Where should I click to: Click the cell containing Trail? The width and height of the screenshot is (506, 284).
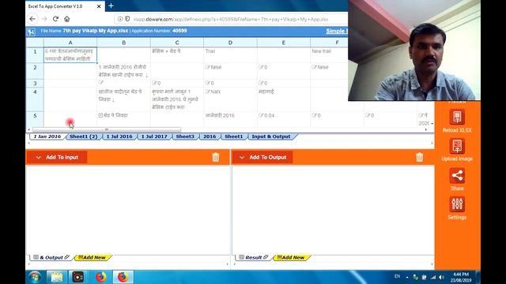(x=230, y=55)
